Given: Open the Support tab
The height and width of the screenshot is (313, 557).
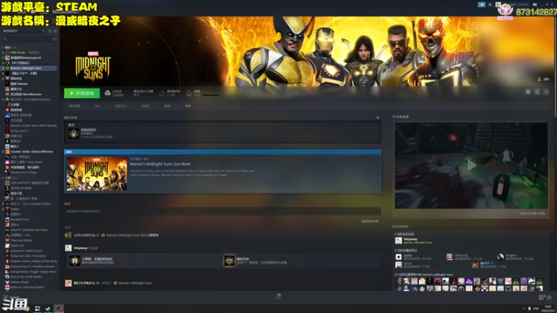Looking at the screenshot, I should click(187, 106).
